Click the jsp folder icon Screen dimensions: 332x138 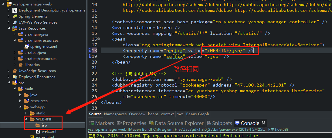pyautogui.click(x=38, y=125)
